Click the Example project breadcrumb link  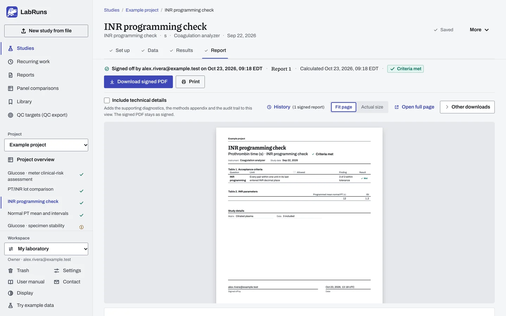pyautogui.click(x=142, y=10)
